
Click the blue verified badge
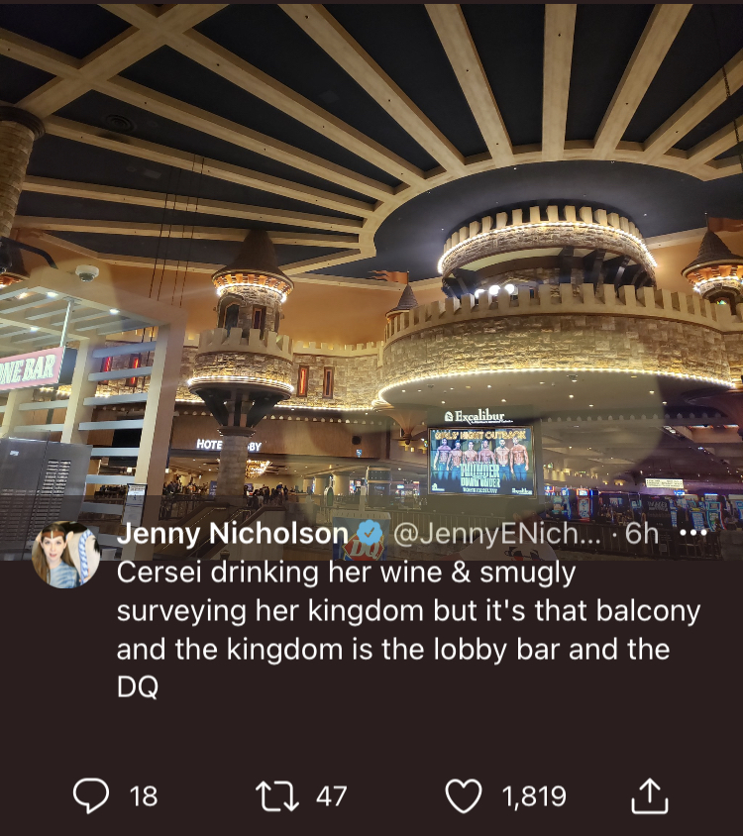370,533
